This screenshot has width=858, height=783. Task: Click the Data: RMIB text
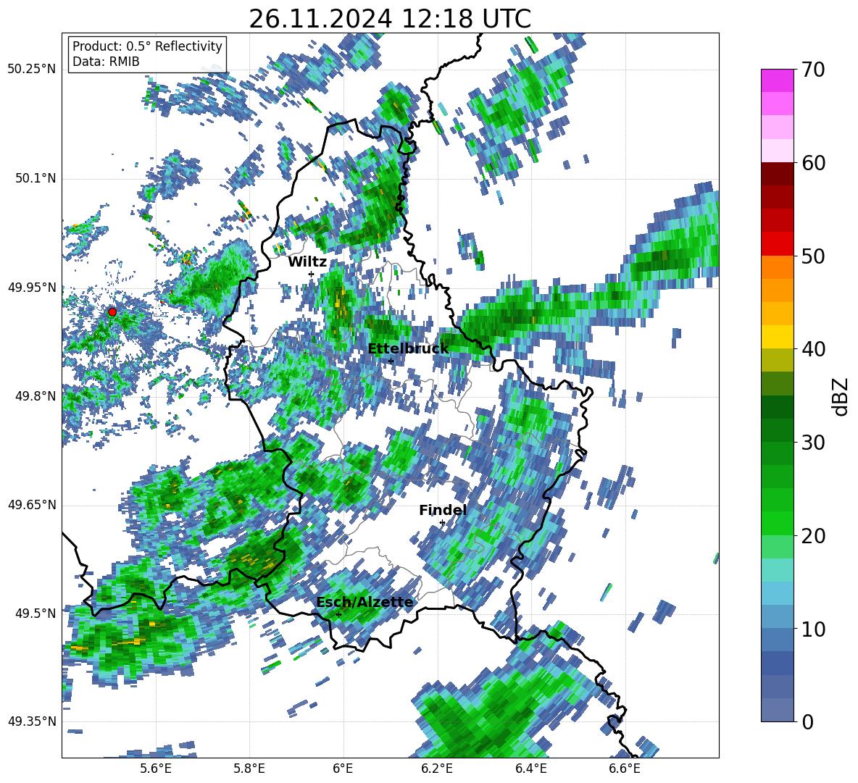pyautogui.click(x=106, y=62)
